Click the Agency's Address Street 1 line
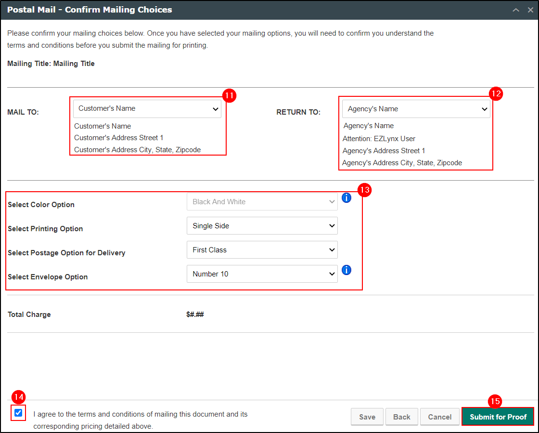The image size is (539, 433). click(384, 151)
